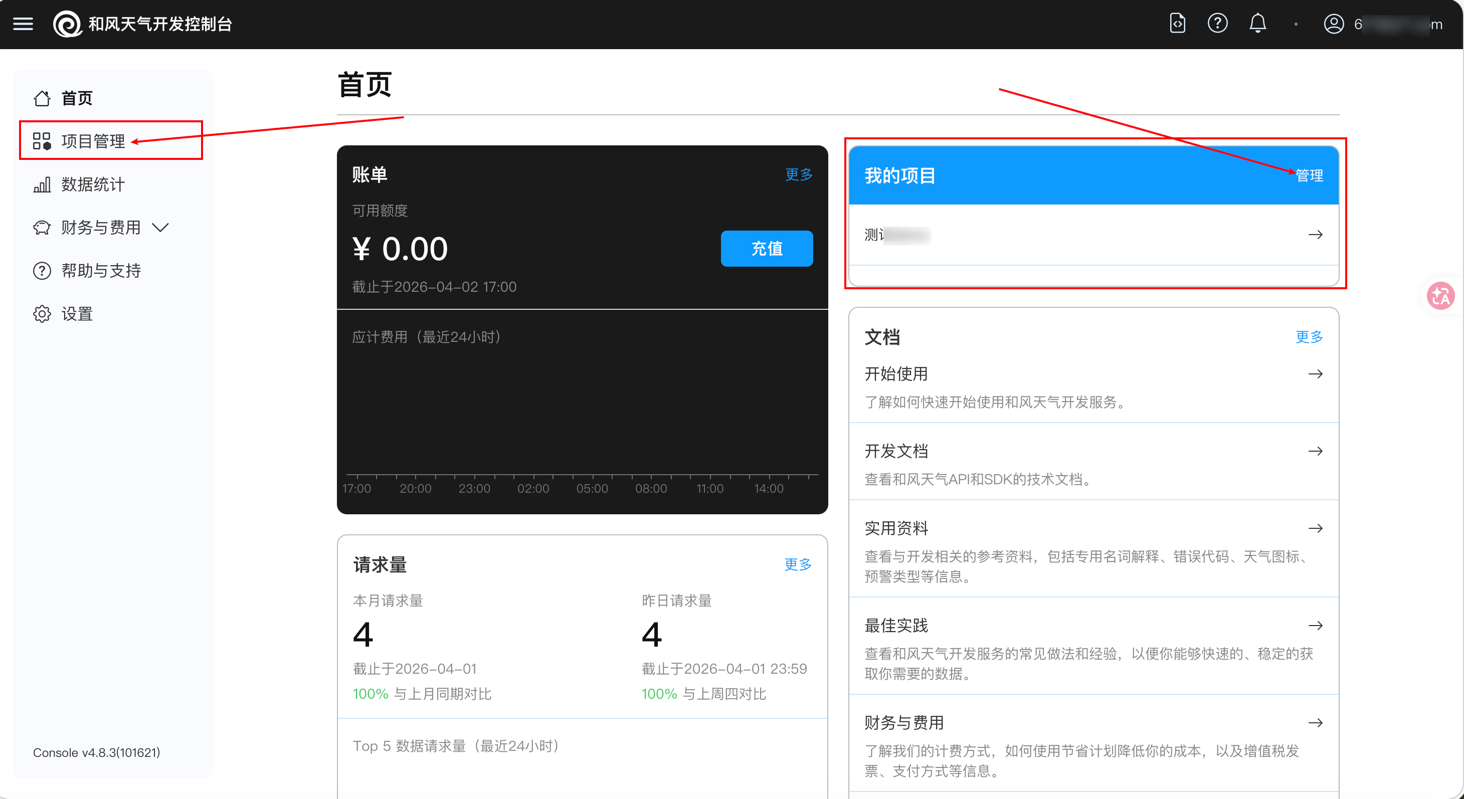This screenshot has height=799, width=1464.
Task: Click the 08:00 tick on the fee chart
Action: point(651,489)
